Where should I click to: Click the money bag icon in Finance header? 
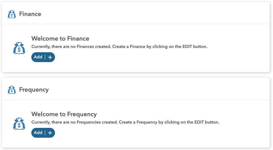(x=12, y=14)
